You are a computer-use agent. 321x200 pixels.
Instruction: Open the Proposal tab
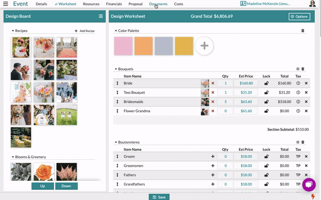(x=135, y=4)
